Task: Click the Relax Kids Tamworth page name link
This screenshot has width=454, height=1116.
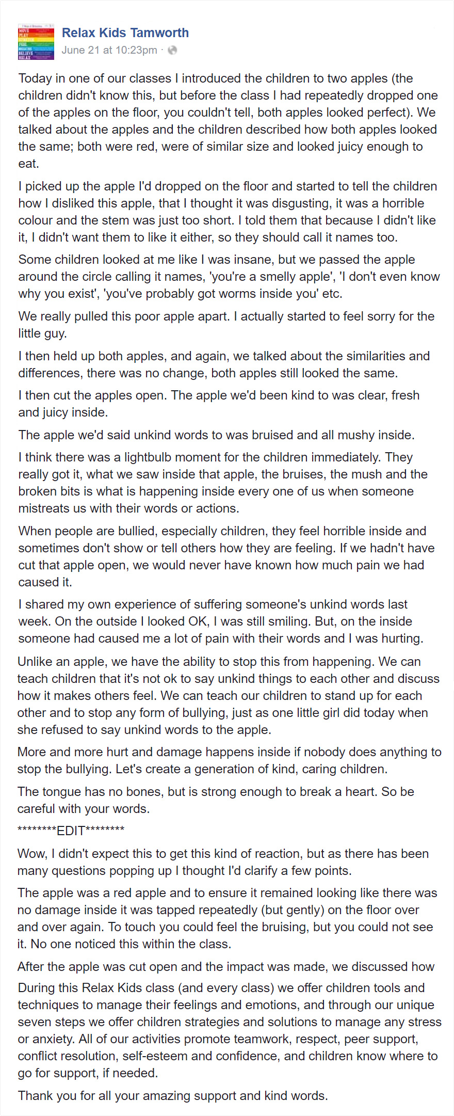Action: (125, 33)
